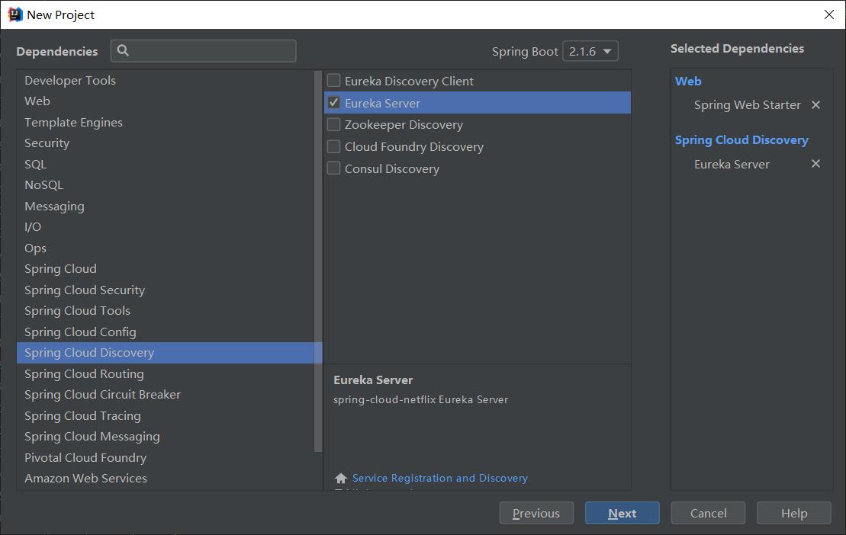Open Pivotal Cloud Foundry category
This screenshot has height=535, width=846.
tap(165, 457)
